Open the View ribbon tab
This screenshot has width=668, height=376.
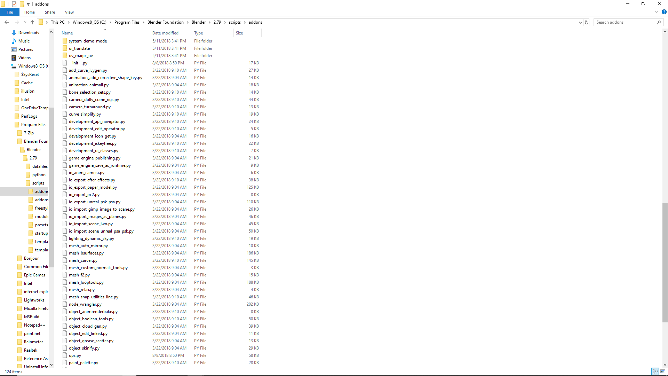click(69, 12)
